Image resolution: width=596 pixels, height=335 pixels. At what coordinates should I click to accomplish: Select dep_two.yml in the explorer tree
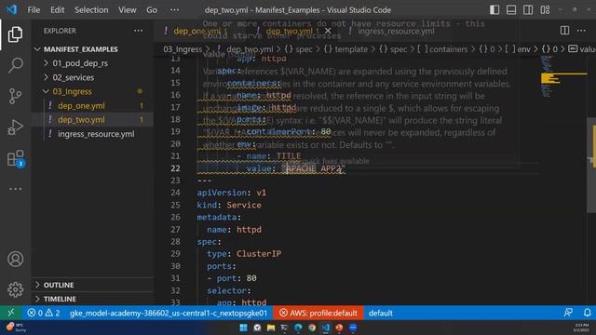81,120
